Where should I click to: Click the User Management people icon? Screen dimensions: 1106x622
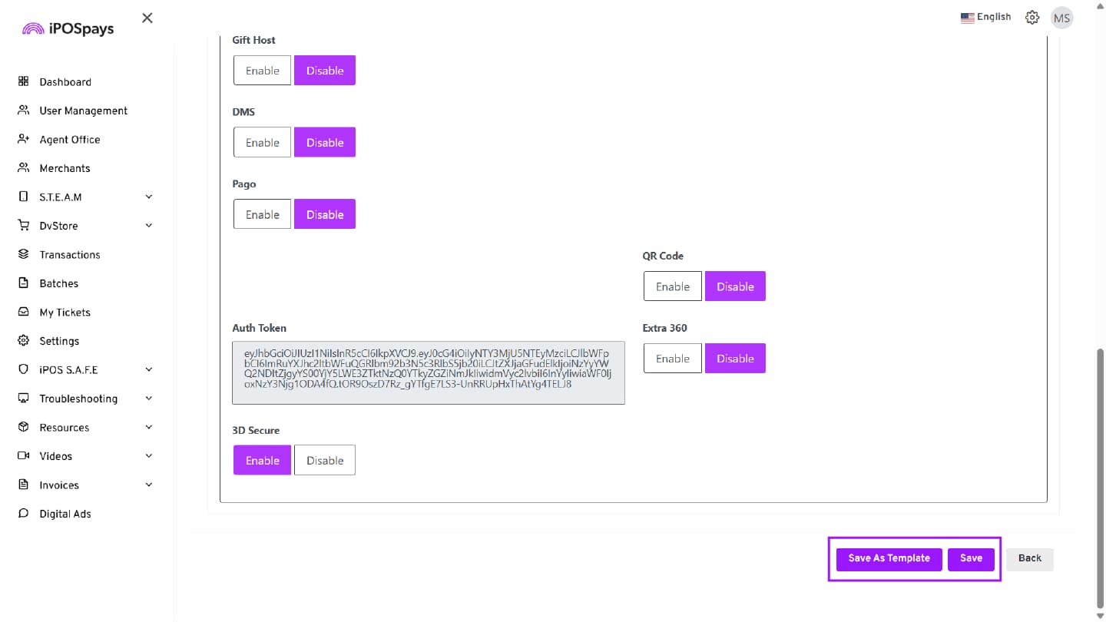(23, 111)
